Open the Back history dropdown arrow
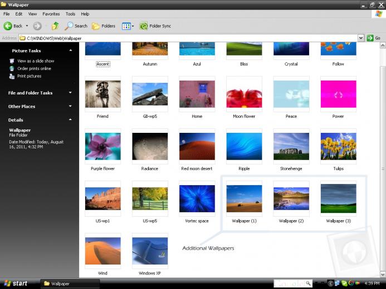386x289 pixels. (27, 26)
